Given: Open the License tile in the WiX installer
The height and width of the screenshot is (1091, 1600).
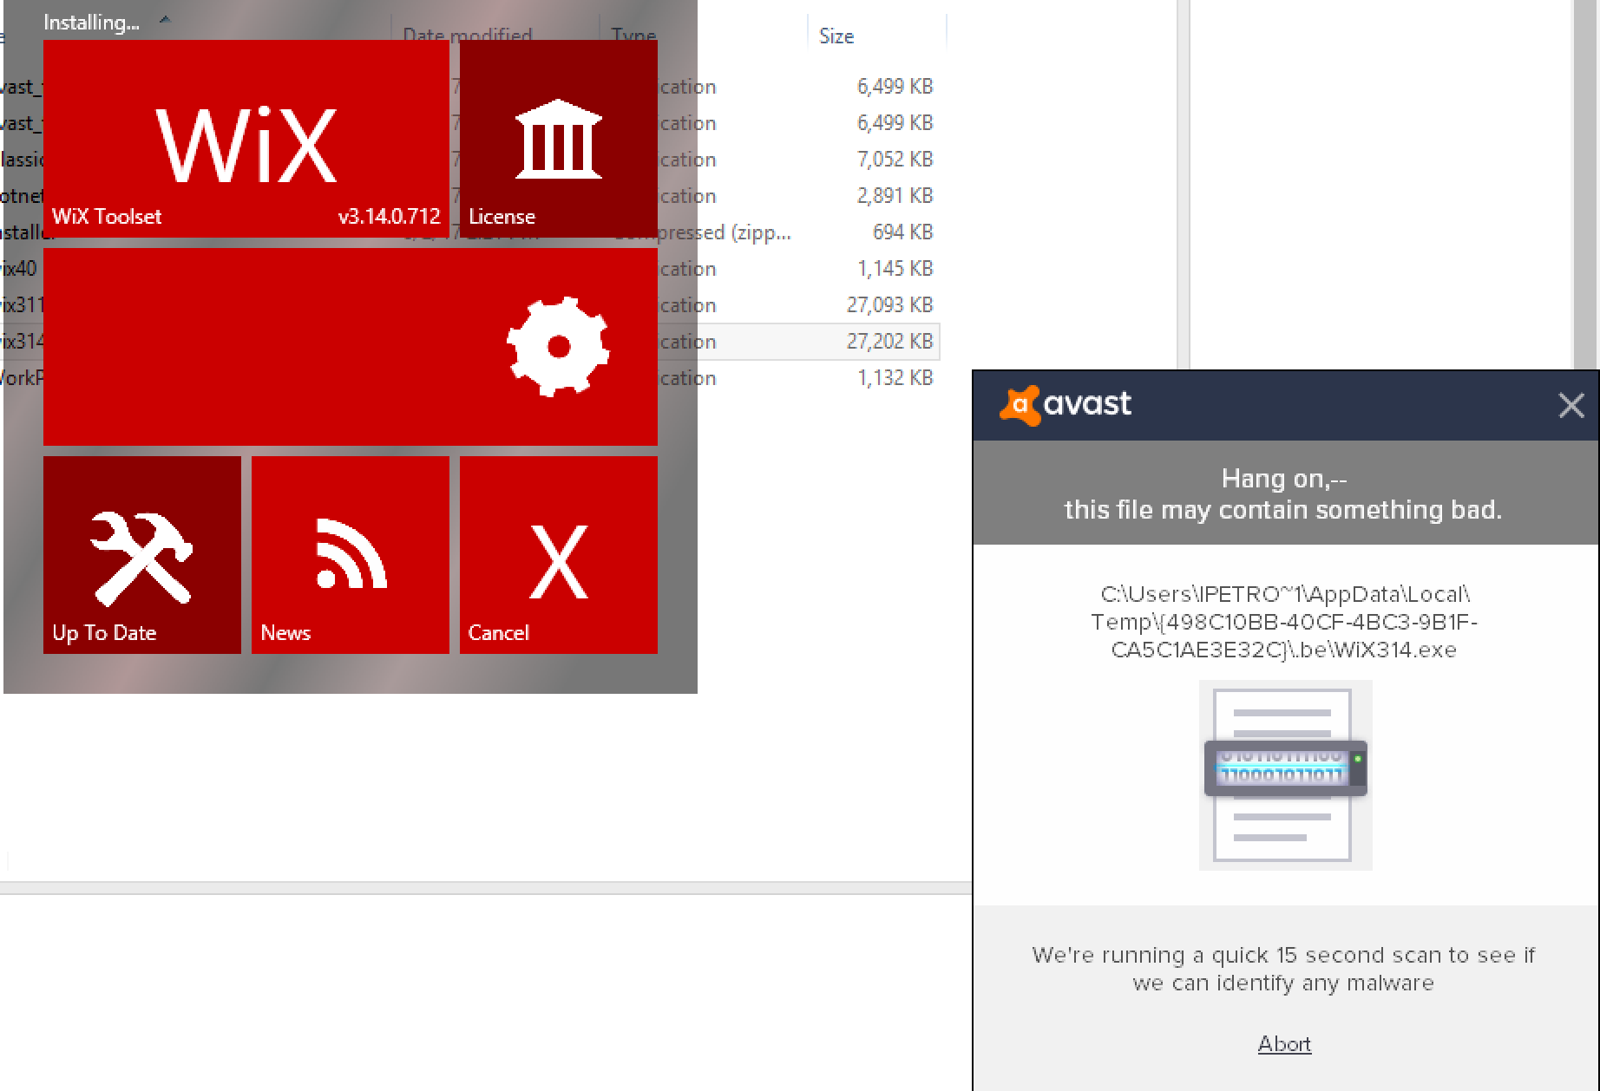Looking at the screenshot, I should coord(558,139).
